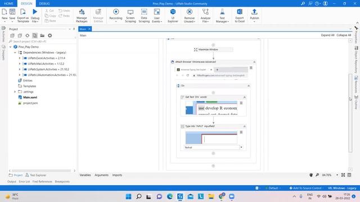Screen dimensions: 360x202
Task: Select the DESIGN tab
Action: [26, 3]
